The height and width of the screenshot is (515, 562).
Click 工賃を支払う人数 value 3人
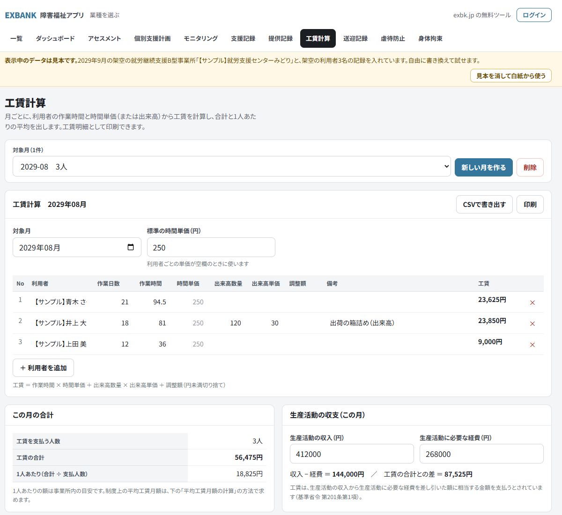tap(258, 441)
